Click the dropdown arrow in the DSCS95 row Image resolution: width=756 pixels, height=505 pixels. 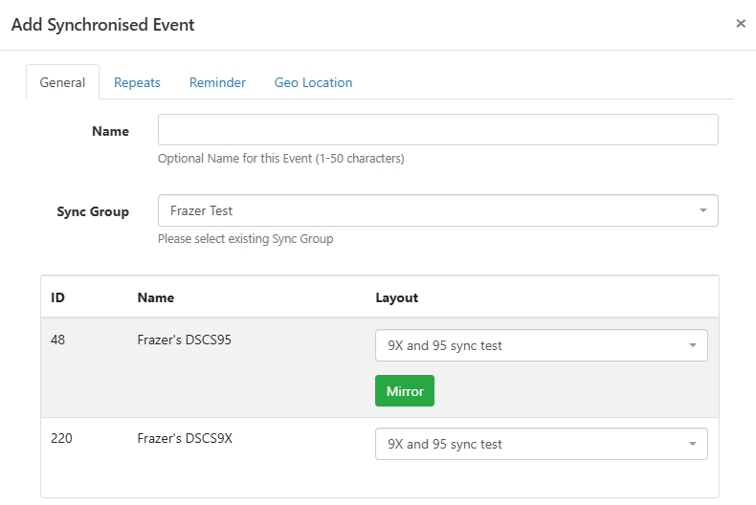[x=692, y=345]
